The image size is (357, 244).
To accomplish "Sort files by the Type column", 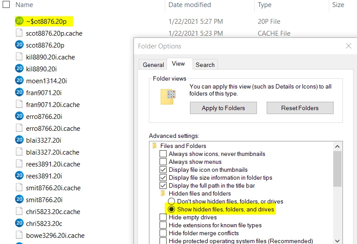I will [x=264, y=4].
